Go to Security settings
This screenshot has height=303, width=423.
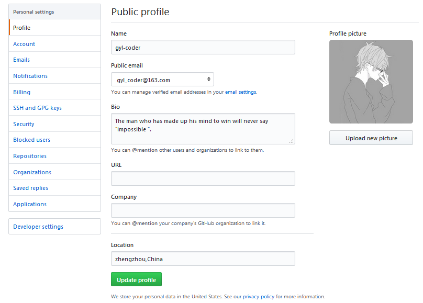(x=24, y=124)
